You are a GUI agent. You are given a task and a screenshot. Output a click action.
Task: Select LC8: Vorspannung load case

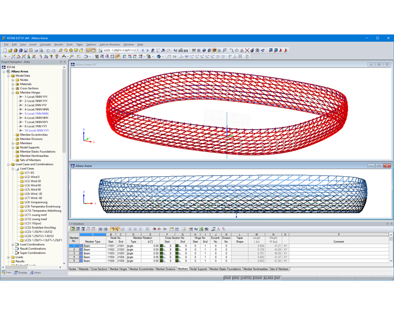pos(36,203)
